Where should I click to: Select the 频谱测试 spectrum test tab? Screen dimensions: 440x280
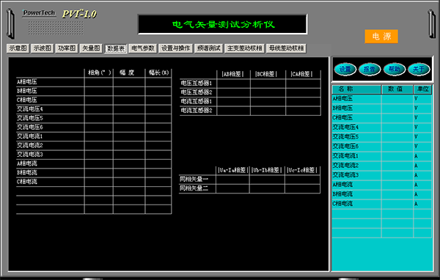point(209,48)
